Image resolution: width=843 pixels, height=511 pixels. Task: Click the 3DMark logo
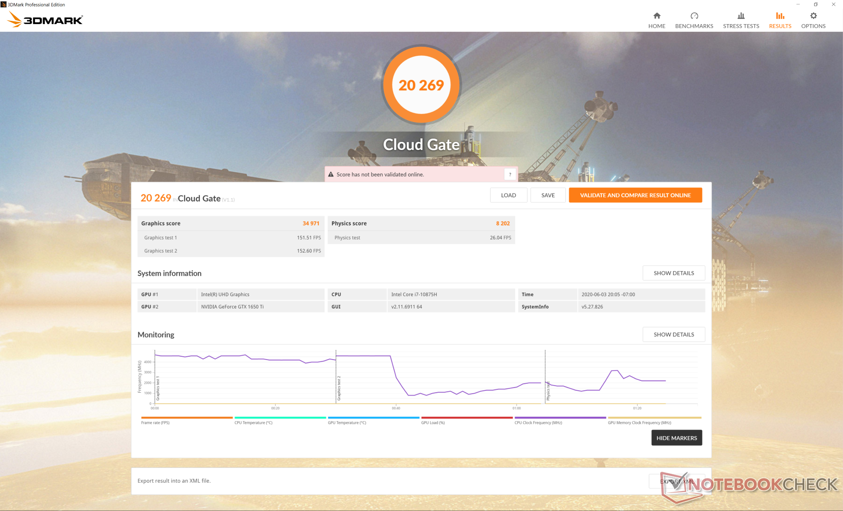(x=45, y=19)
